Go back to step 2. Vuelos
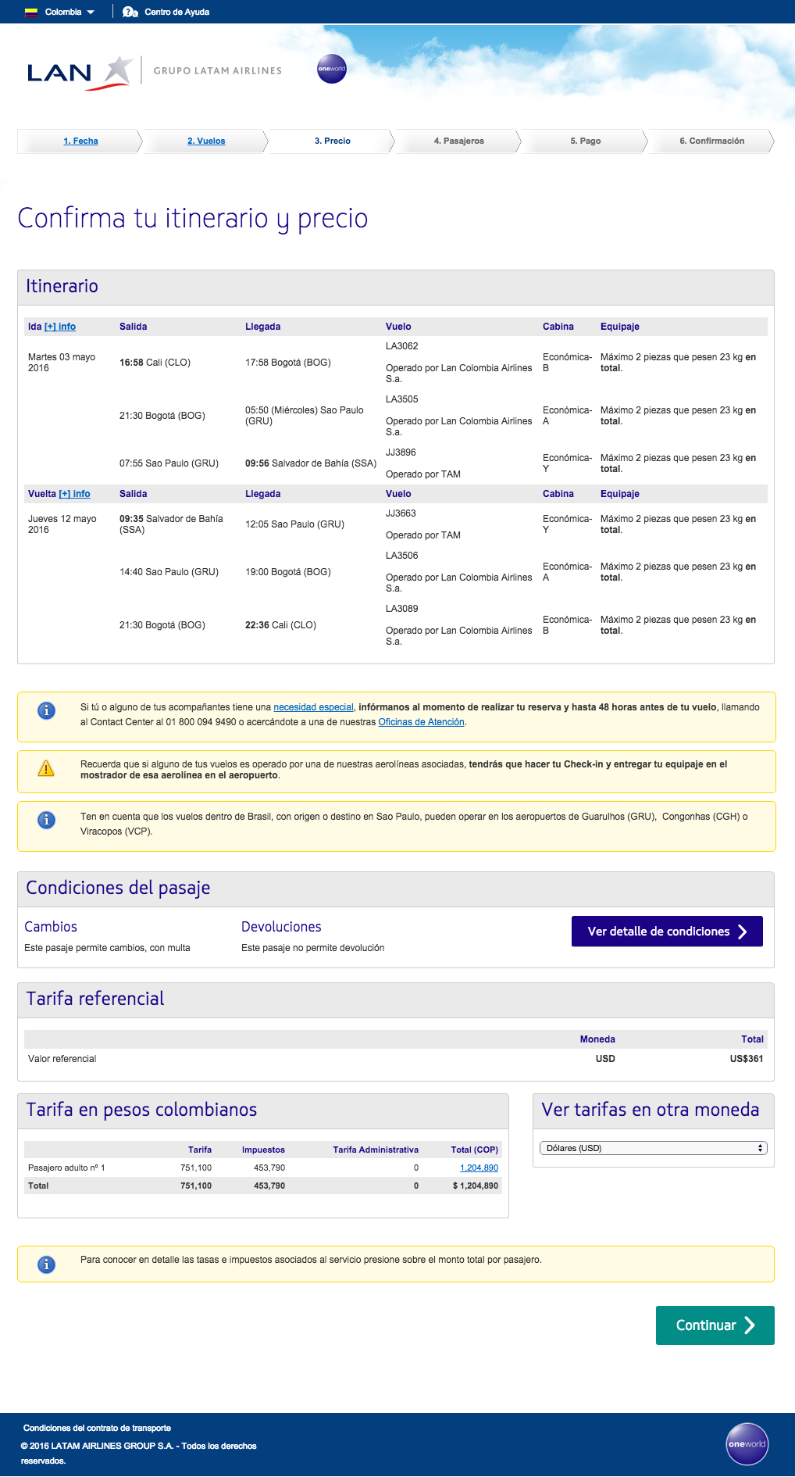Image resolution: width=795 pixels, height=1477 pixels. coord(206,141)
